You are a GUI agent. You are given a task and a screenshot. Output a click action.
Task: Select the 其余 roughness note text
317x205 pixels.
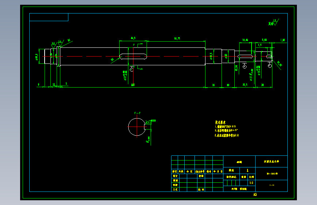click(271, 24)
